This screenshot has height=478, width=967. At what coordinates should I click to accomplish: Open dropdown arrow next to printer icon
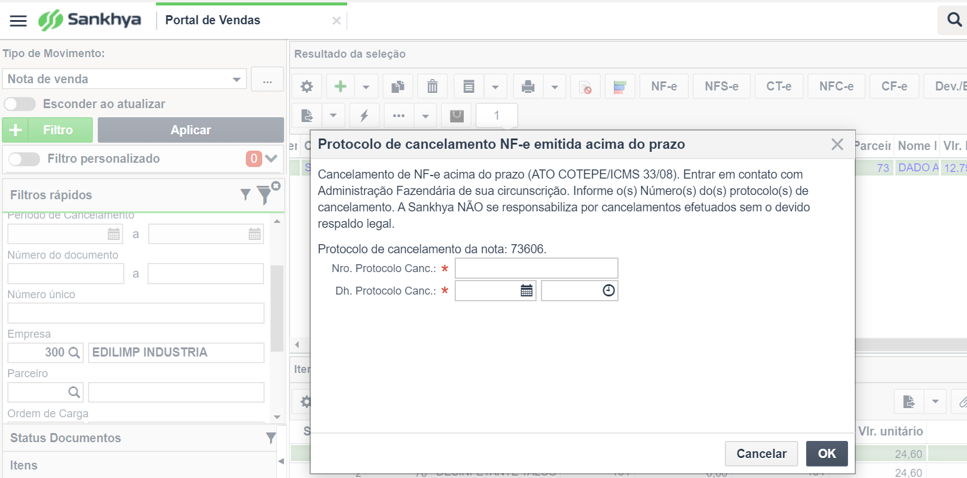tap(554, 87)
